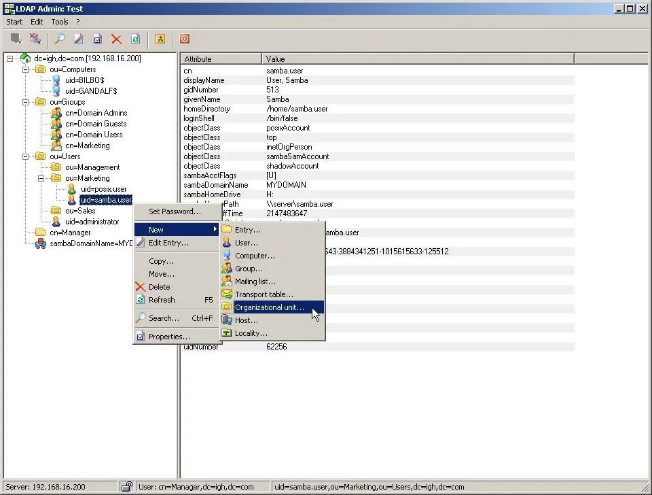Click folder icon beside cn=Manager

click(x=41, y=233)
